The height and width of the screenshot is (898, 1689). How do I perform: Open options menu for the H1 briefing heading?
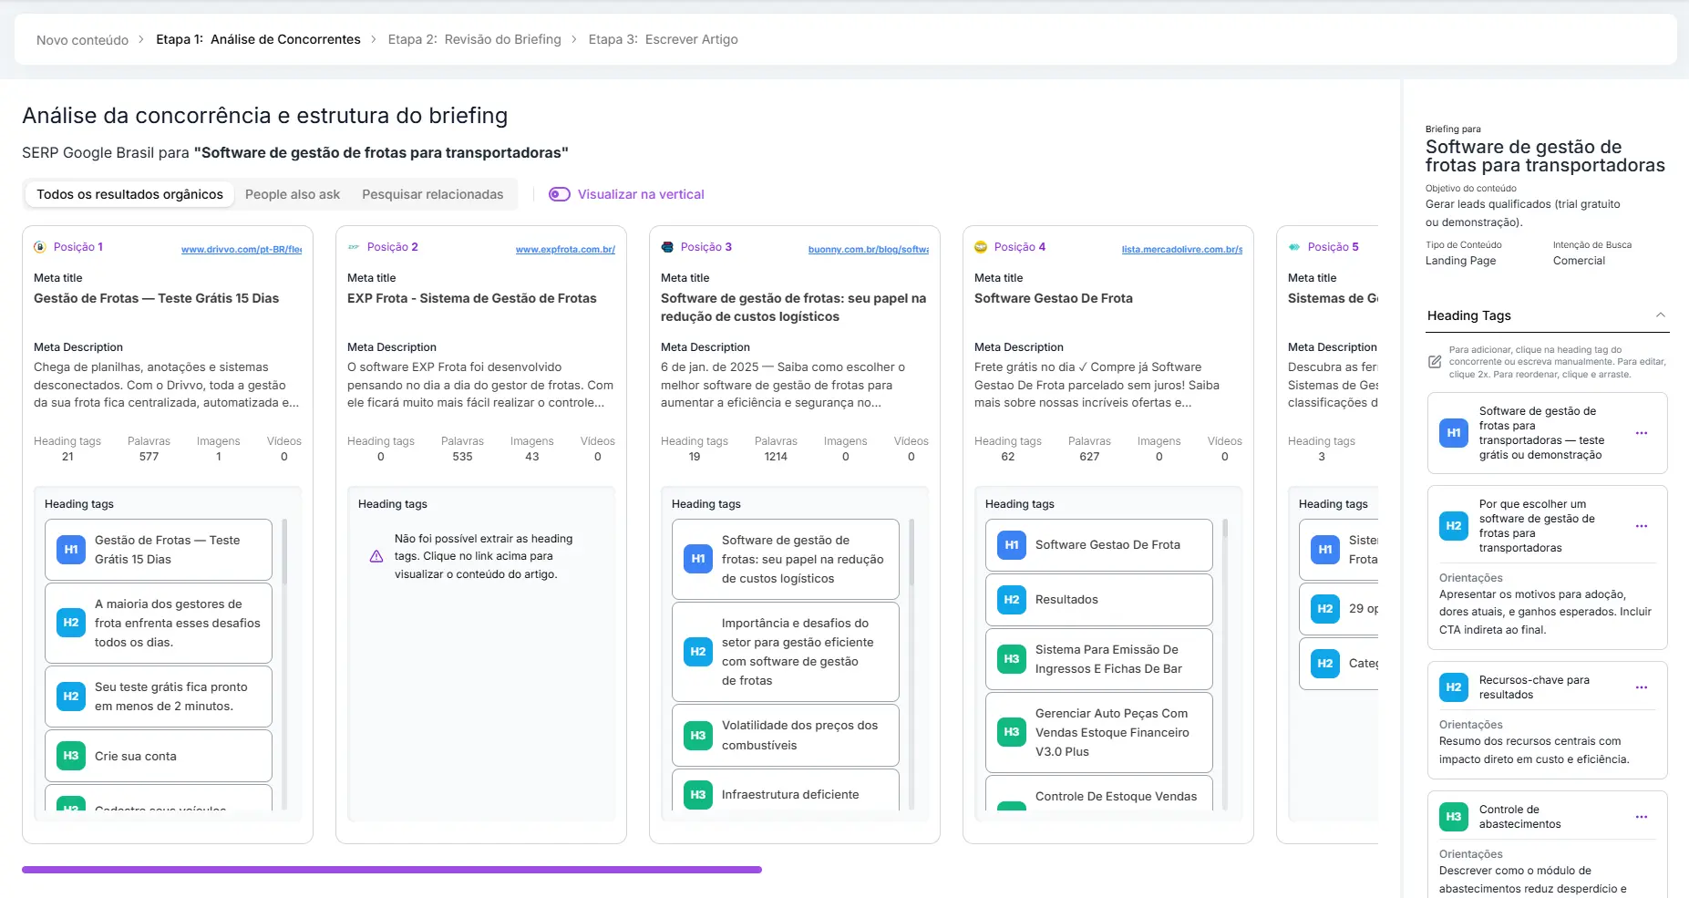coord(1641,433)
